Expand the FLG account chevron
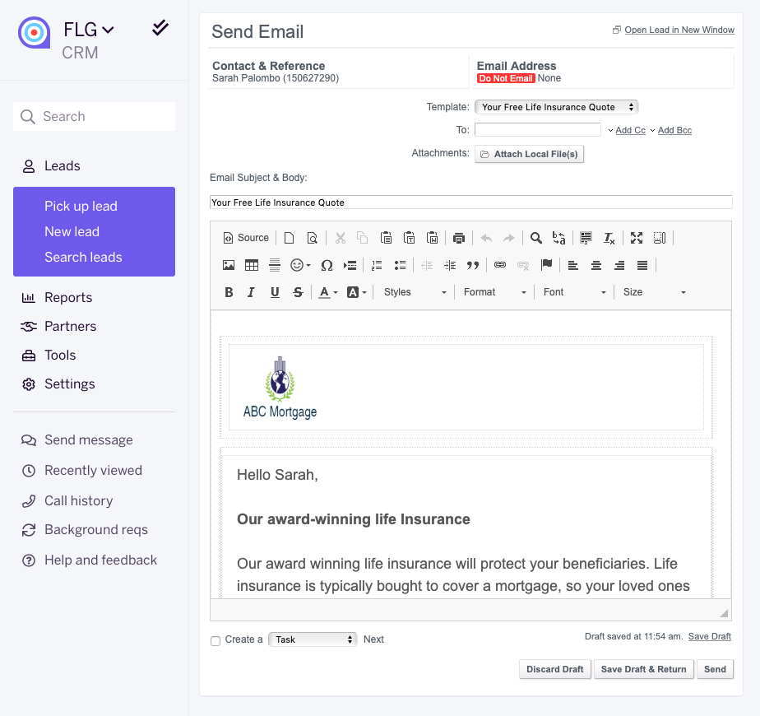 tap(108, 30)
